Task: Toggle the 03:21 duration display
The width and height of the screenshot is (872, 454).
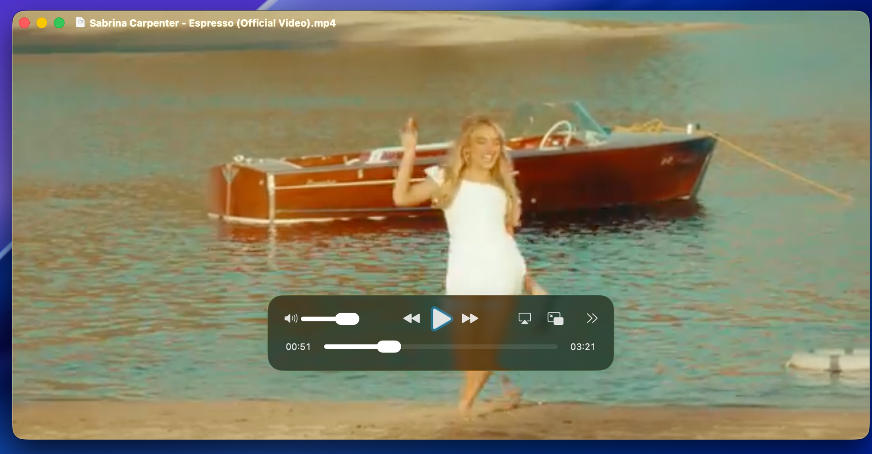Action: pos(583,347)
